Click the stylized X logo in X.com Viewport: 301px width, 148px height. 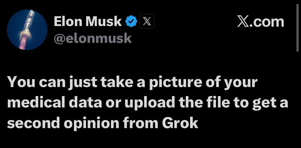[x=244, y=22]
